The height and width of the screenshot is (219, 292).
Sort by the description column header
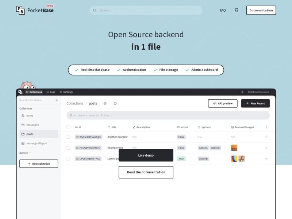tap(141, 127)
